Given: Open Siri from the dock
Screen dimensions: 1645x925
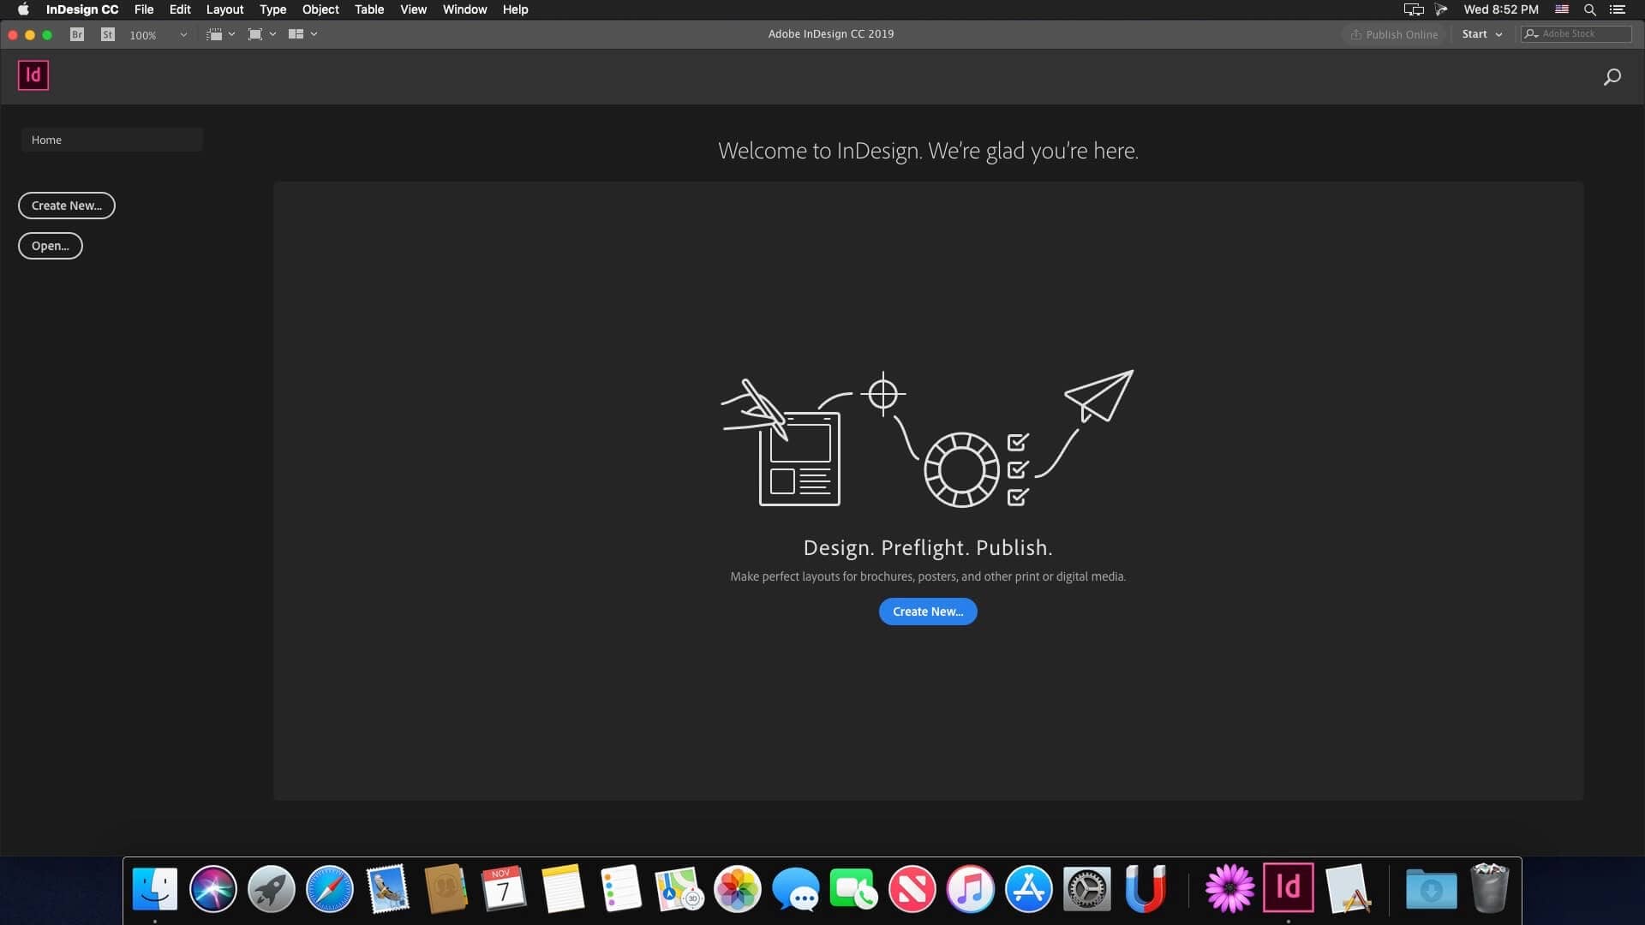Looking at the screenshot, I should (x=213, y=889).
